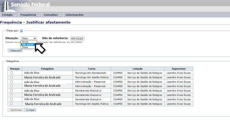The height and width of the screenshot is (129, 230).
Task: Open the Informações menu
Action: [x=76, y=15]
